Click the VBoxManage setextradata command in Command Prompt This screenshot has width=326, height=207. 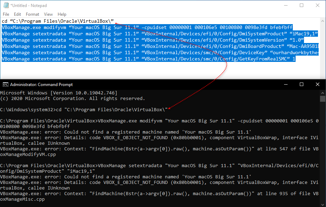(159, 168)
